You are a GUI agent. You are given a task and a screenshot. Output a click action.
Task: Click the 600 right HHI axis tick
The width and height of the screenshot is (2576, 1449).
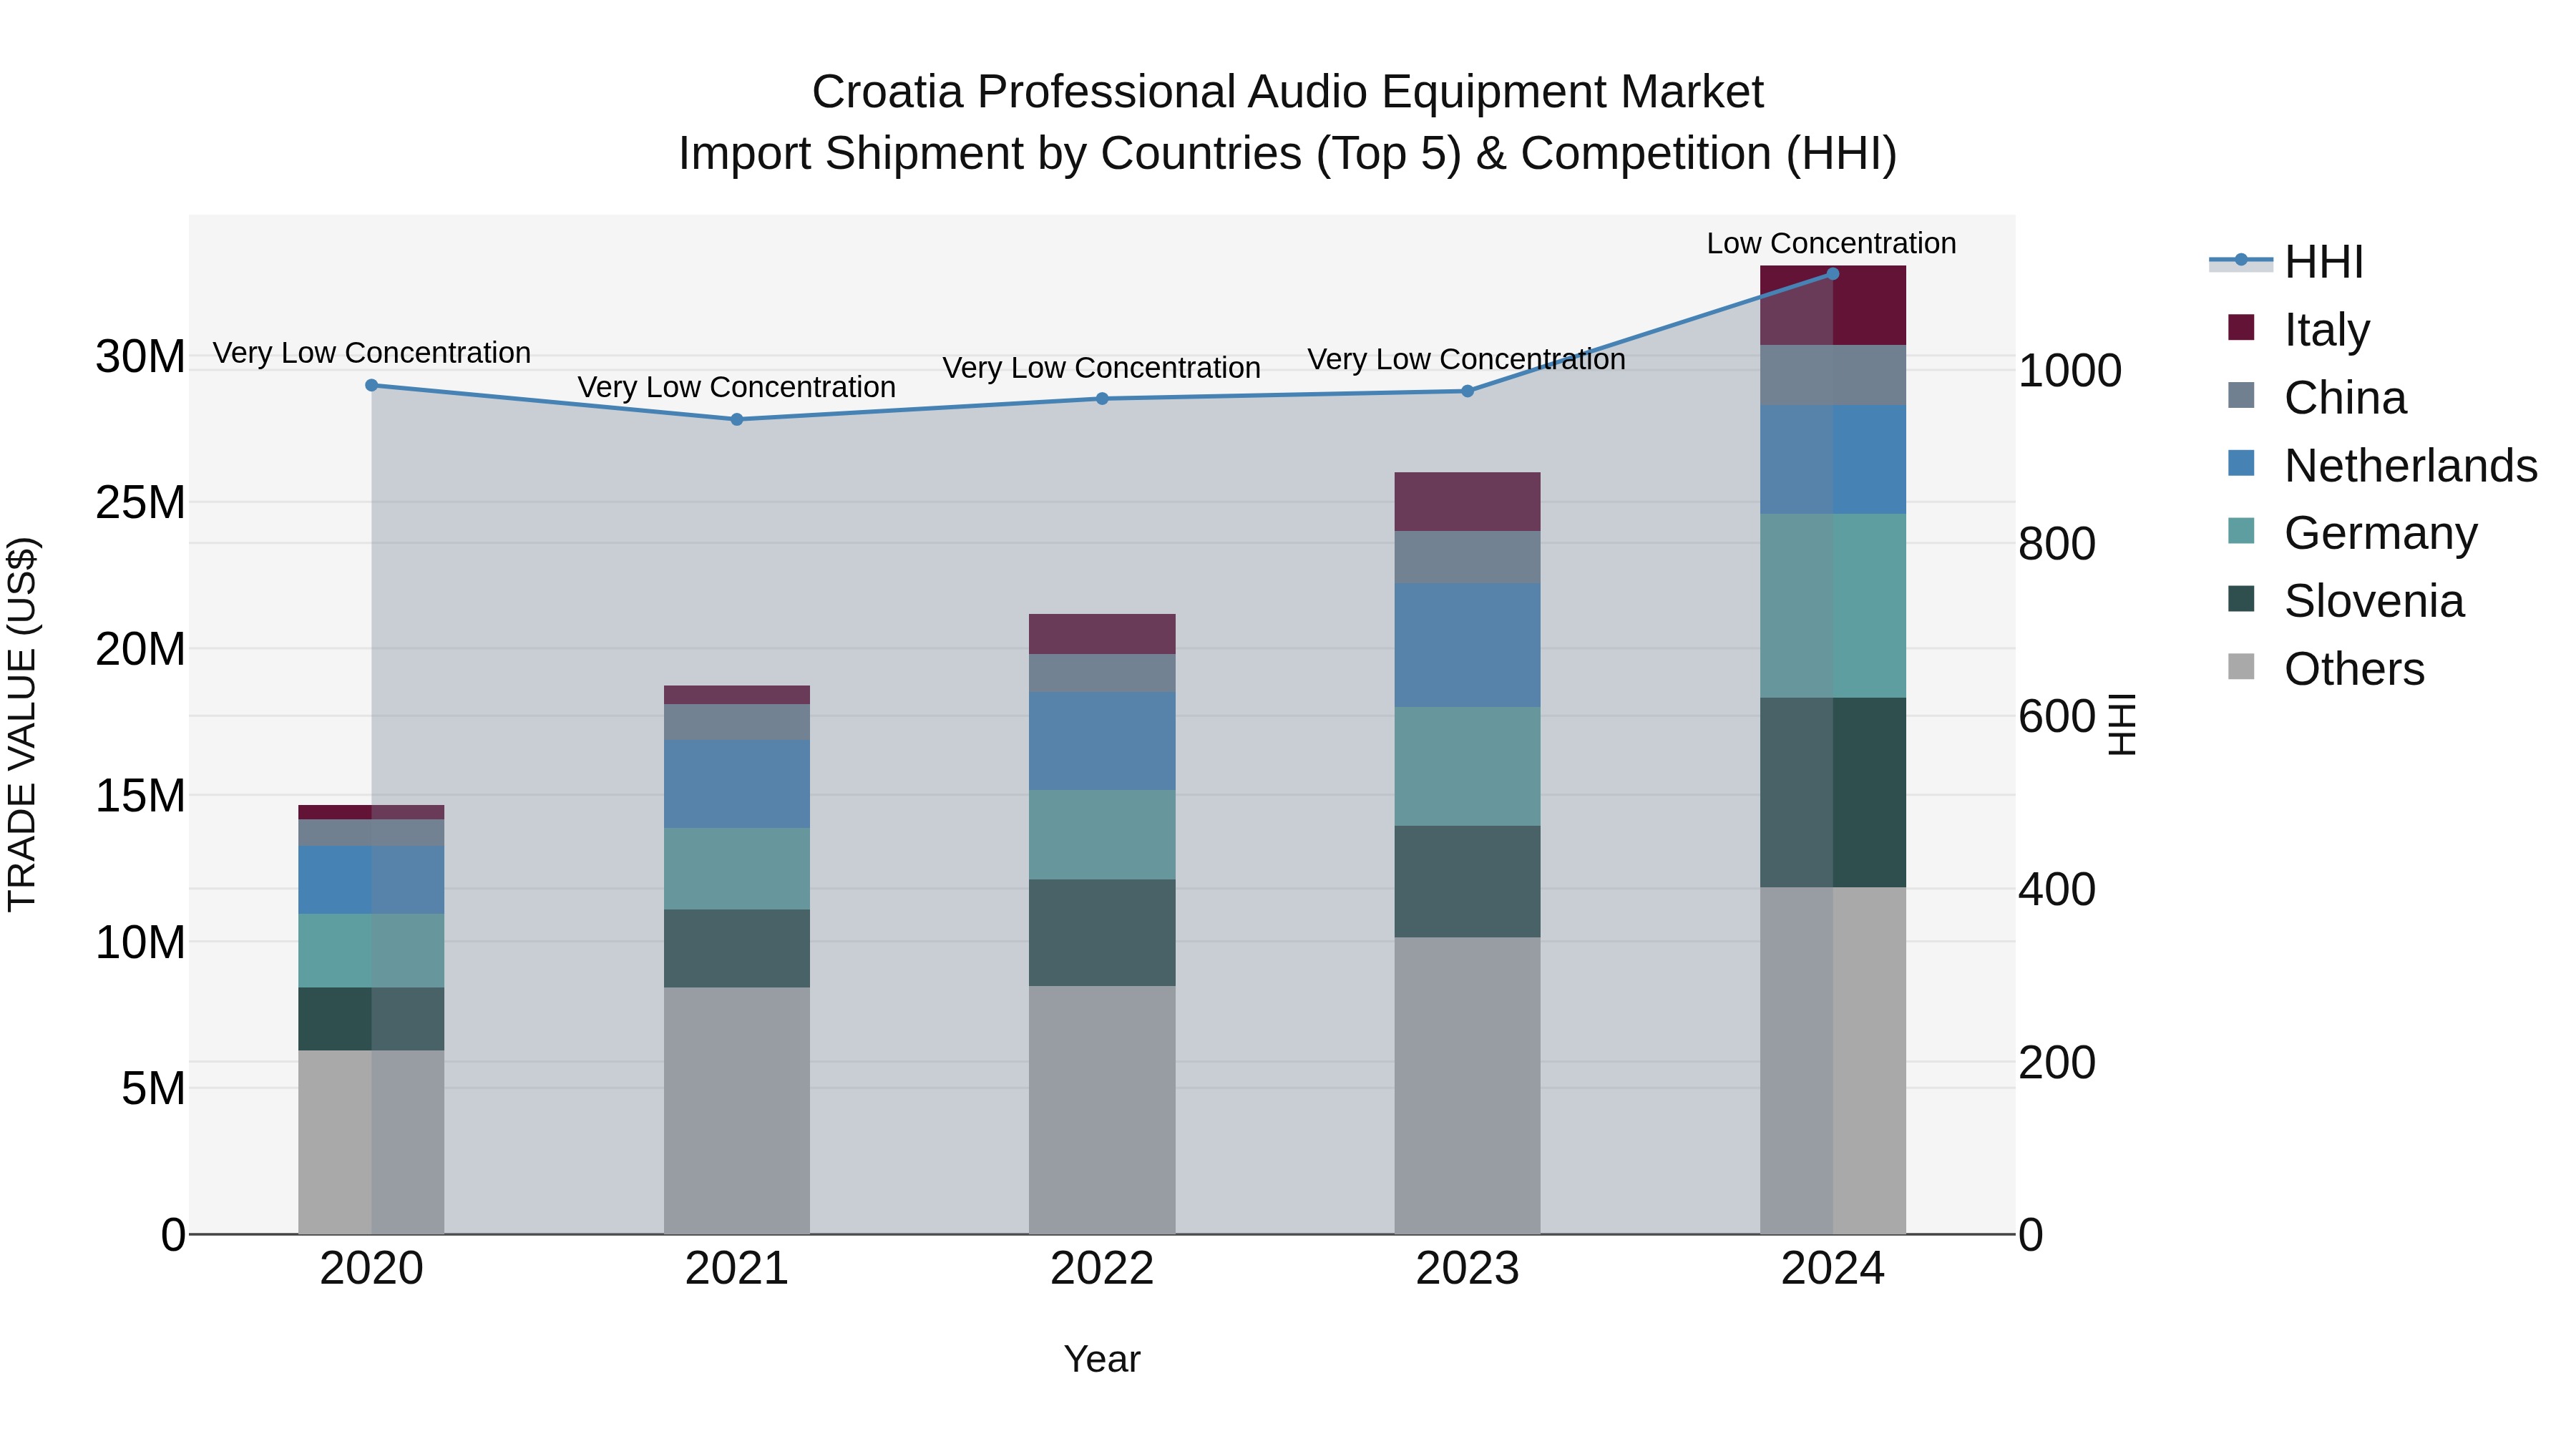click(x=2057, y=717)
